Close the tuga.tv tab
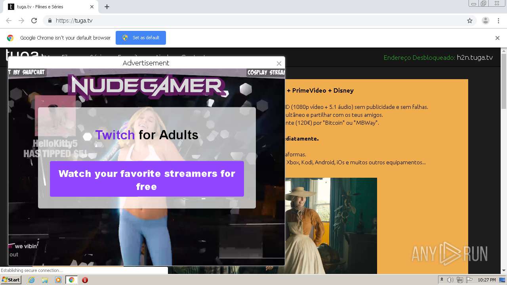 (x=92, y=7)
